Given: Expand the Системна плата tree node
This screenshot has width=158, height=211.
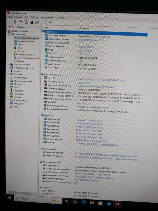Looking at the screenshot, I should click(8, 64).
